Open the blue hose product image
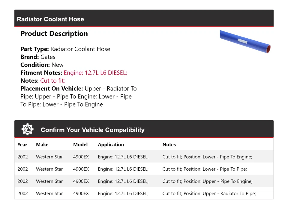 click(x=245, y=42)
